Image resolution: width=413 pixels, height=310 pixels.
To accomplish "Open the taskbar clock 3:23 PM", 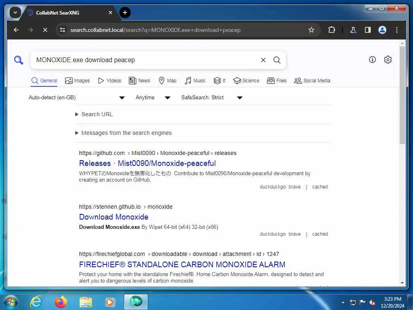I will point(392,302).
